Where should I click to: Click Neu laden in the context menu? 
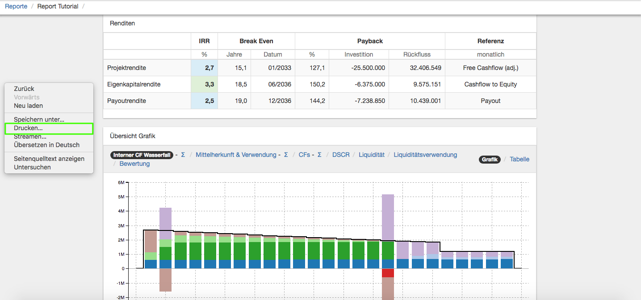click(x=28, y=106)
